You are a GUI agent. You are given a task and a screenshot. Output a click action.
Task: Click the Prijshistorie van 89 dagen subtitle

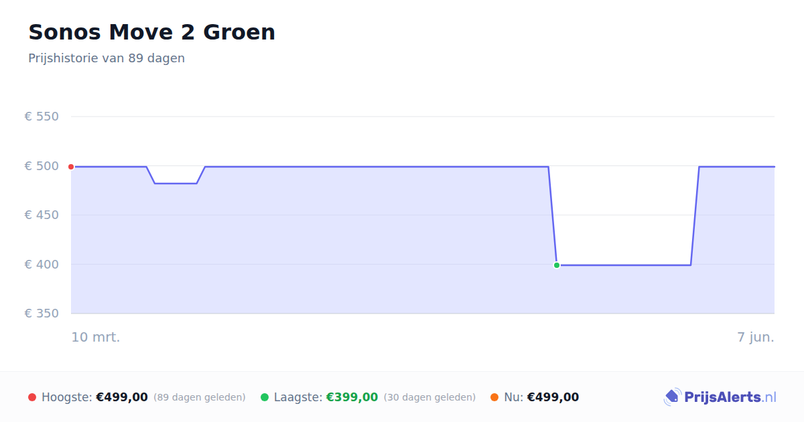107,58
